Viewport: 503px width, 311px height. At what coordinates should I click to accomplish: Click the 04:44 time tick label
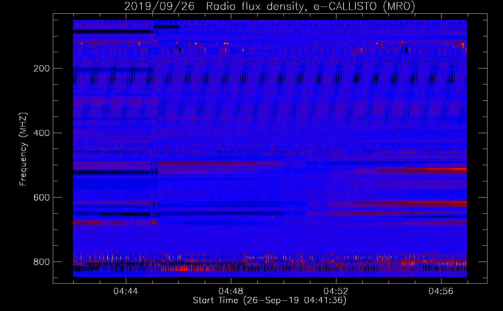tap(126, 291)
